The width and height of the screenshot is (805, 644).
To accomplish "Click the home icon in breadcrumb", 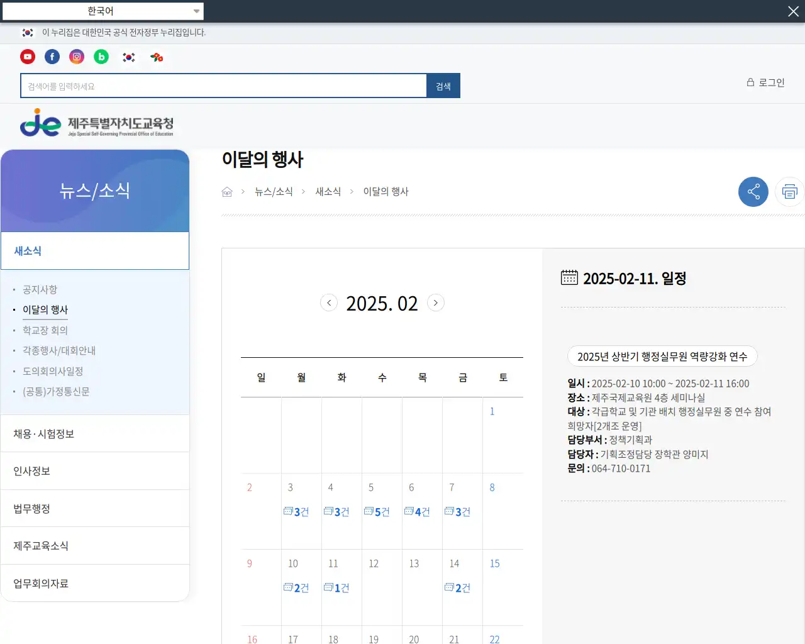I will click(x=227, y=192).
